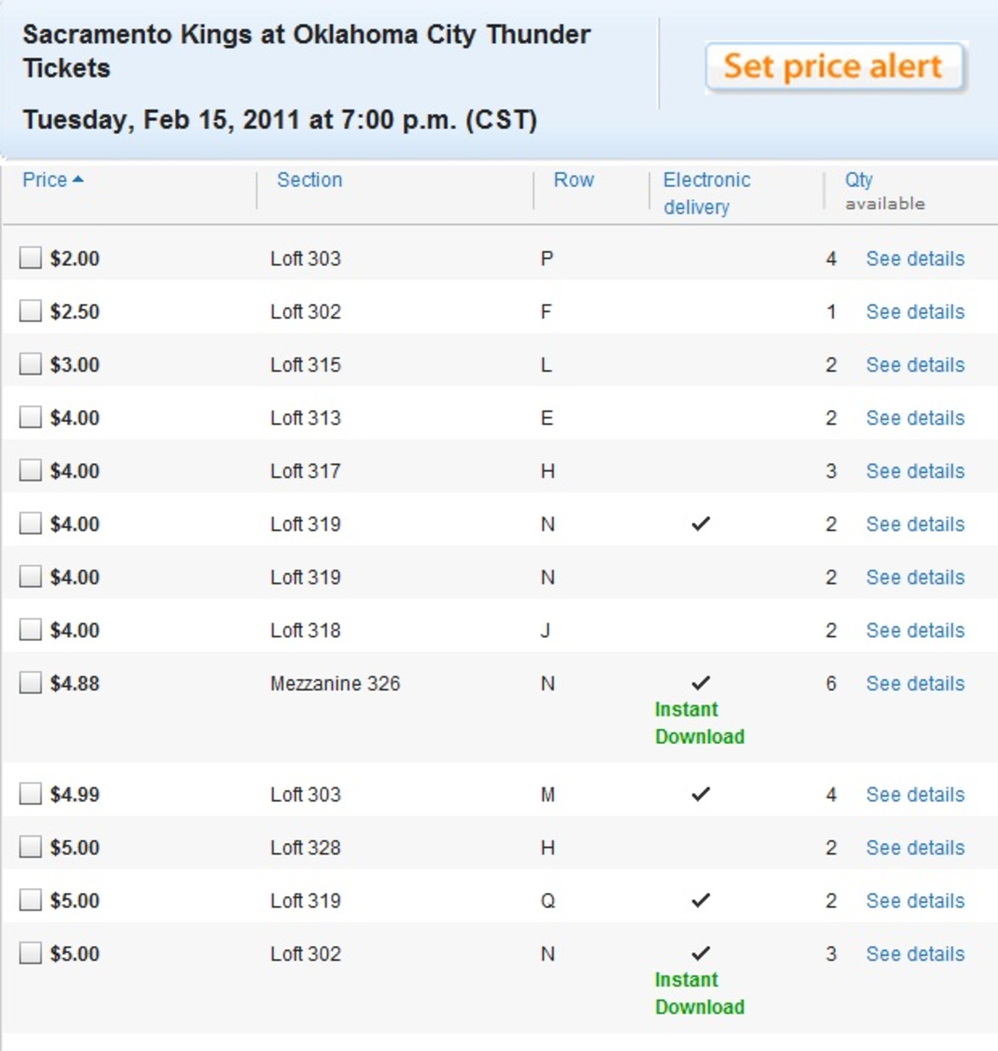
Task: Check the $4.00 Loft 313 listing box
Action: tap(30, 417)
